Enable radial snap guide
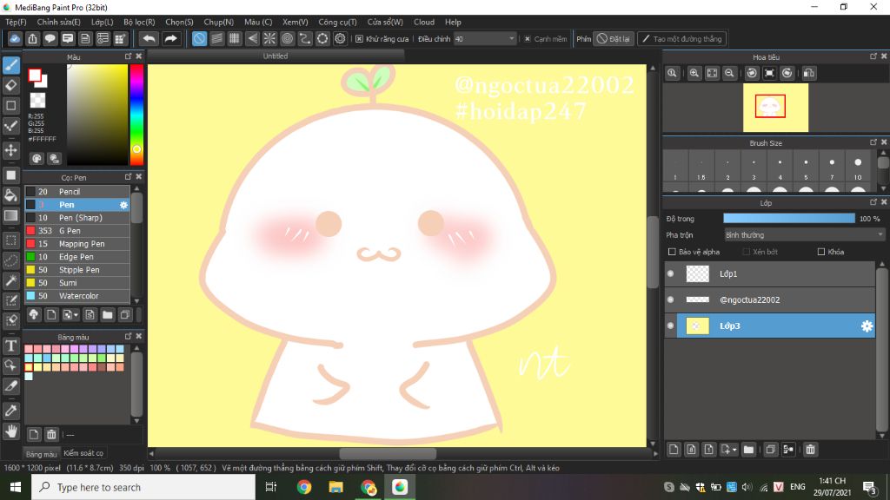The height and width of the screenshot is (500, 890). tap(269, 38)
